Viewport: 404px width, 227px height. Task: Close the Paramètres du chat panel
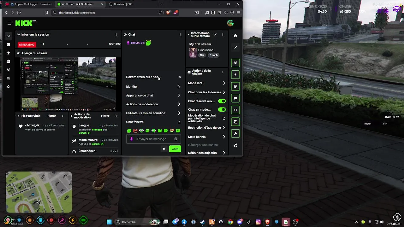180,77
